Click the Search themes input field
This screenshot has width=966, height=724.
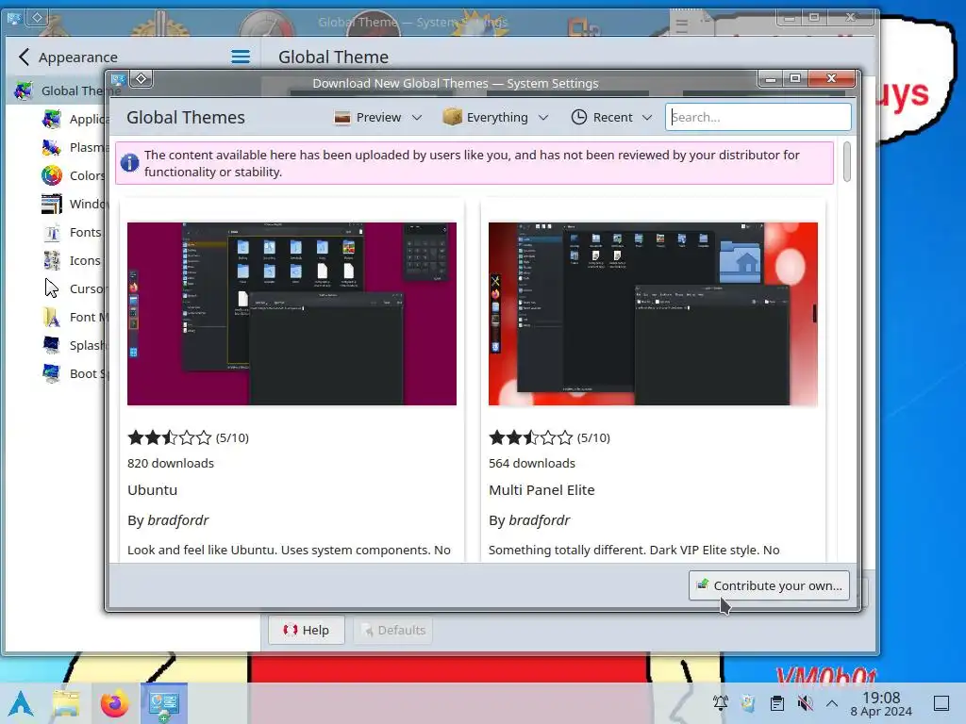pos(758,117)
